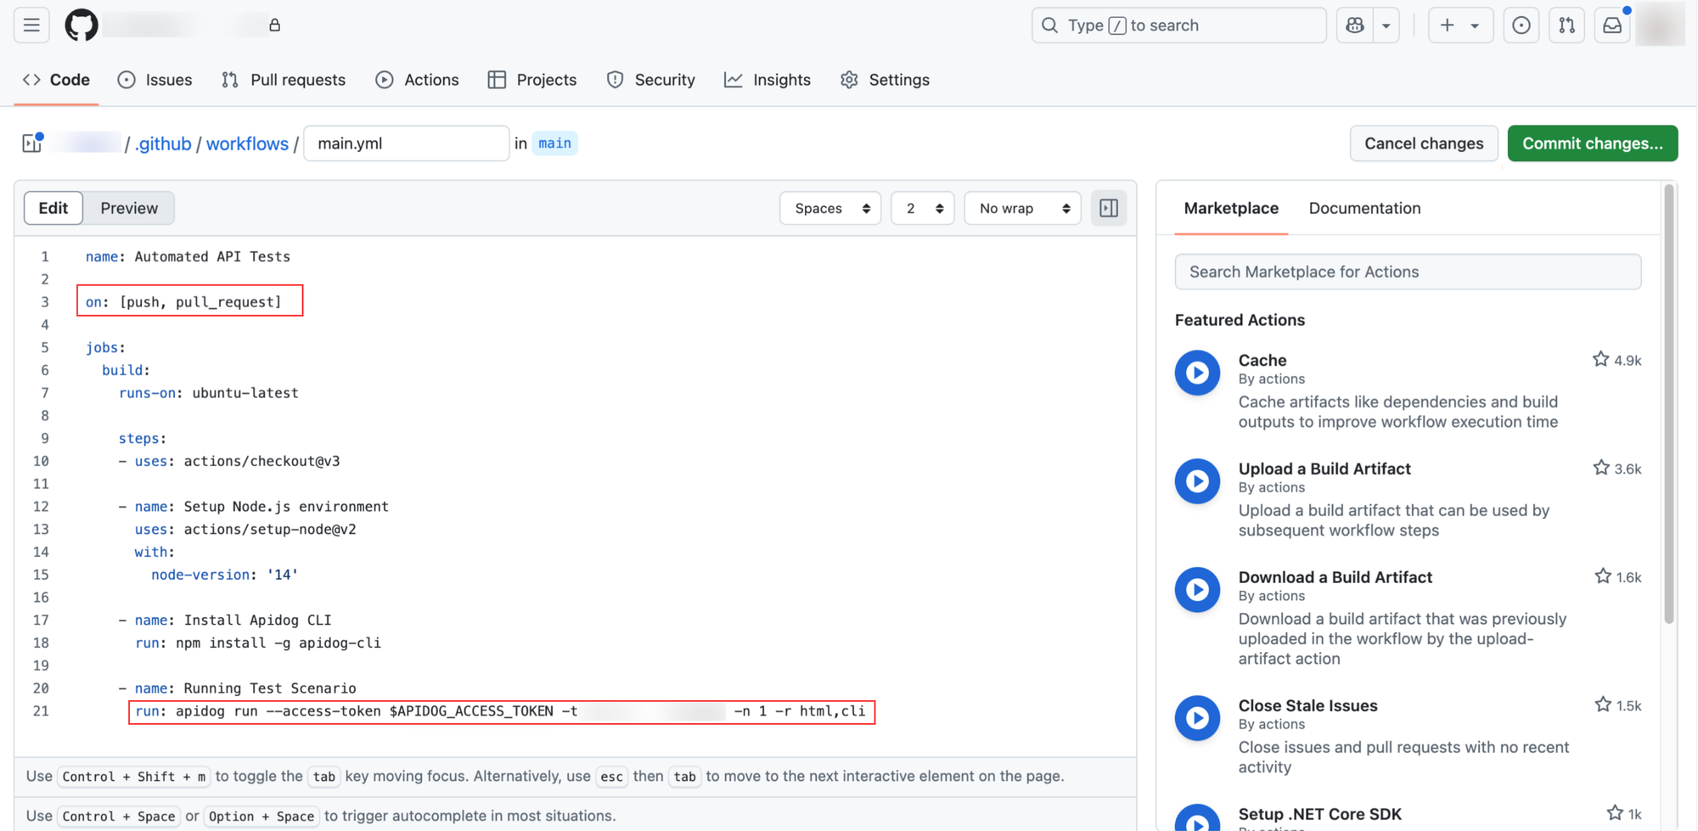Open the issues icon in header
Image resolution: width=1698 pixels, height=831 pixels.
pyautogui.click(x=1521, y=25)
